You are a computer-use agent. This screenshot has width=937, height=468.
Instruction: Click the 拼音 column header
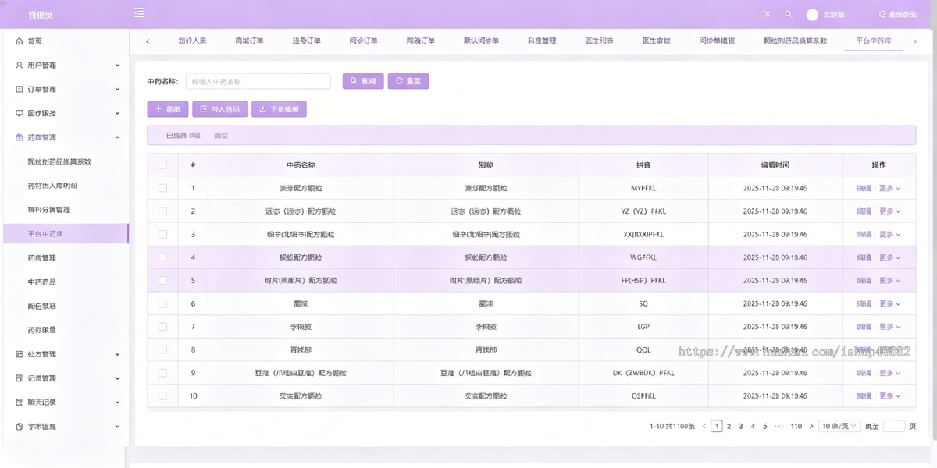pyautogui.click(x=643, y=165)
